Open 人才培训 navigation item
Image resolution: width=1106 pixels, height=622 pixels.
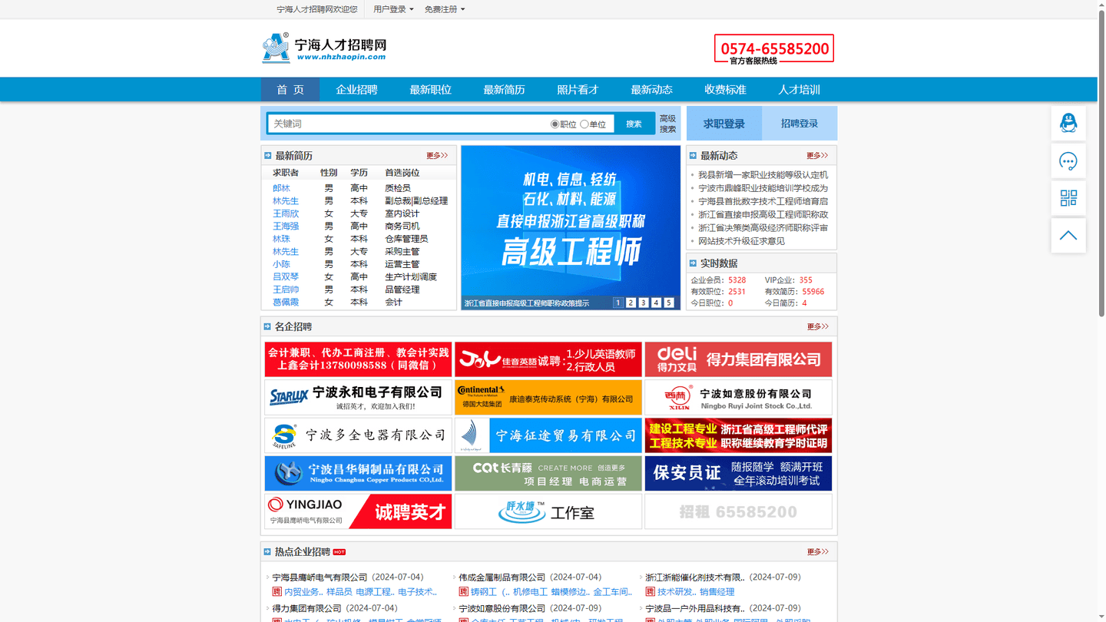click(x=799, y=90)
